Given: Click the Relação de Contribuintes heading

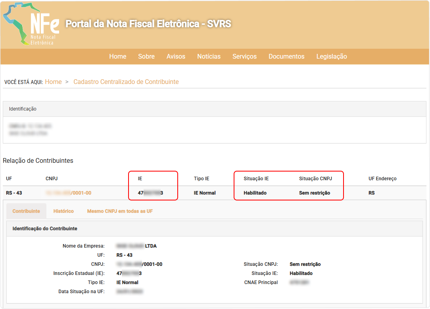Looking at the screenshot, I should 38,160.
